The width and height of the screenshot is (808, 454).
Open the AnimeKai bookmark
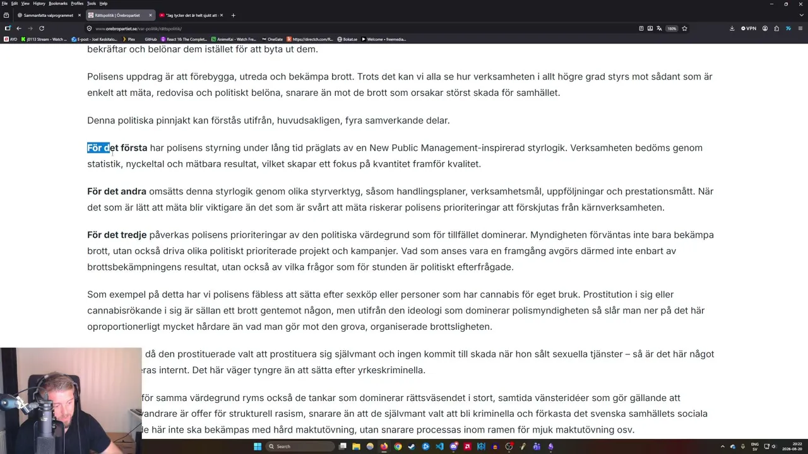coord(234,39)
